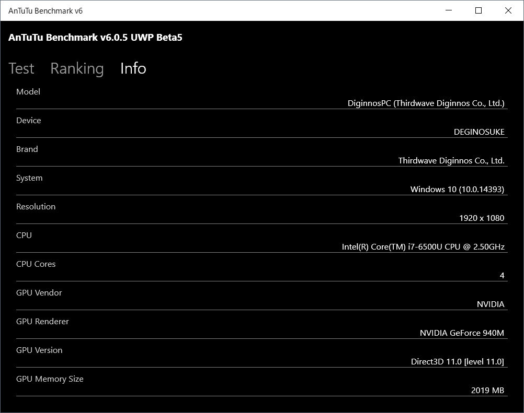Viewport: 524px width, 413px height.
Task: Click the Brand label
Action: point(27,149)
